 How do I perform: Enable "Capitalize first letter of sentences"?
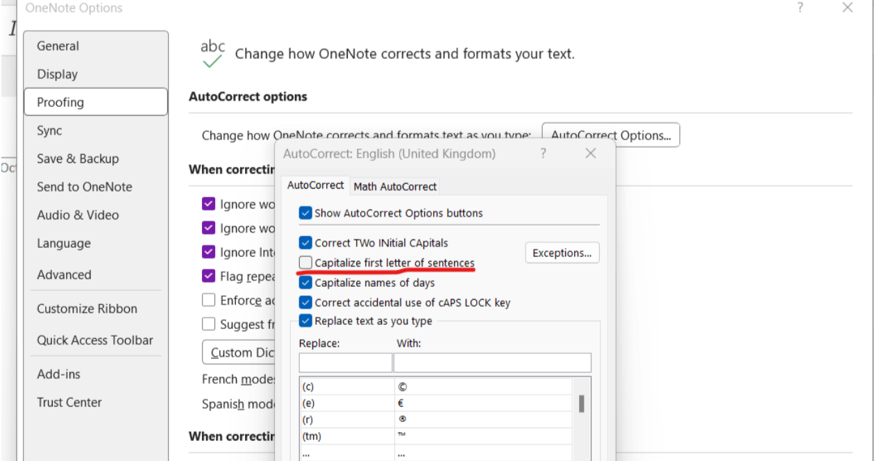[x=305, y=262]
